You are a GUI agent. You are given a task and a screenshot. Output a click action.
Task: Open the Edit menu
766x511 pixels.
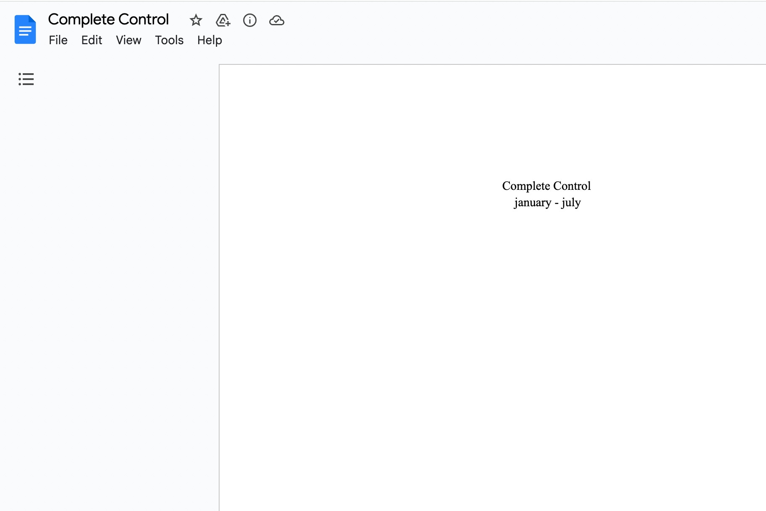pyautogui.click(x=92, y=40)
